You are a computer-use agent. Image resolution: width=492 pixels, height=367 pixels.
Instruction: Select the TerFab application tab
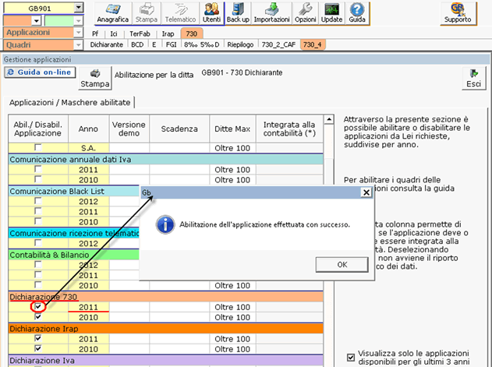(x=140, y=34)
